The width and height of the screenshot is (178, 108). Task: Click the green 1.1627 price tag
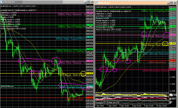173,9
